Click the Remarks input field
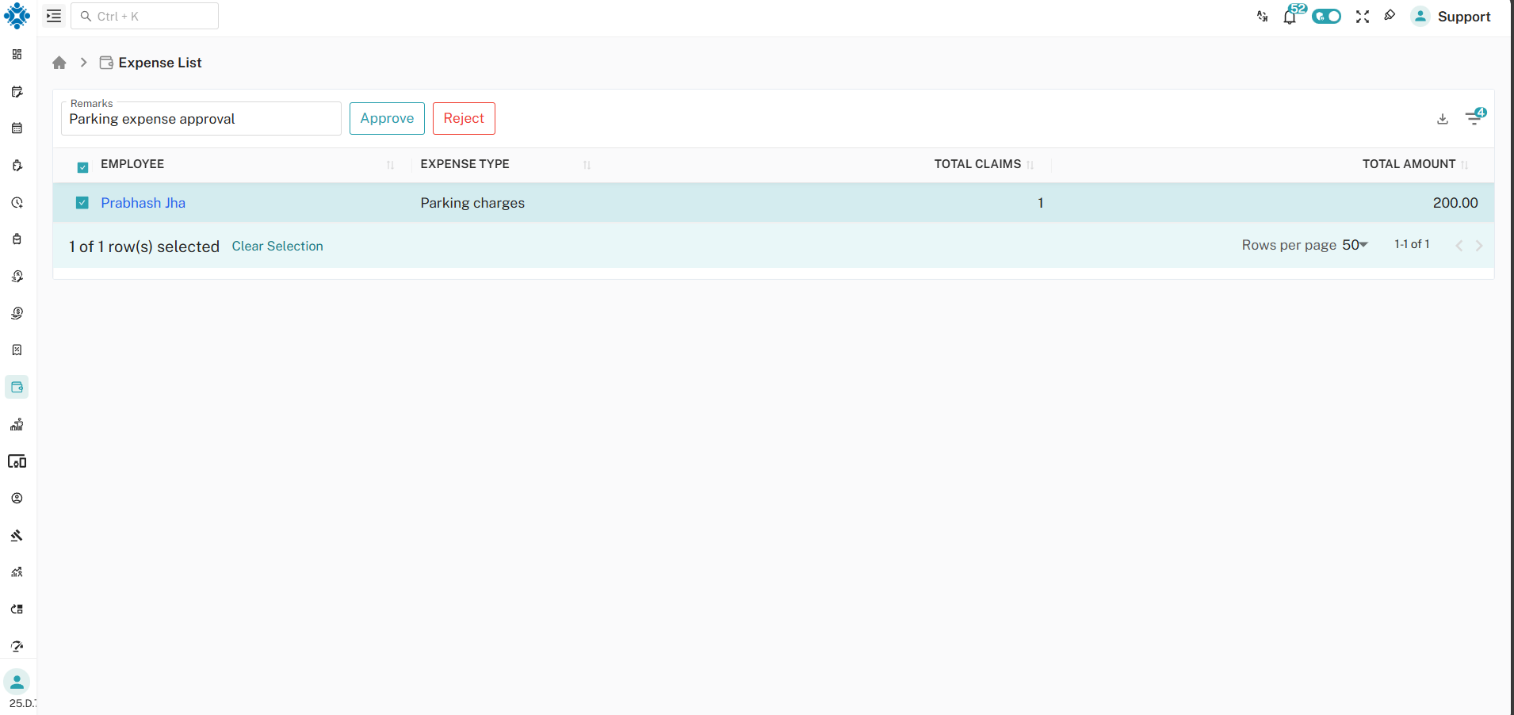This screenshot has width=1514, height=715. (x=201, y=119)
